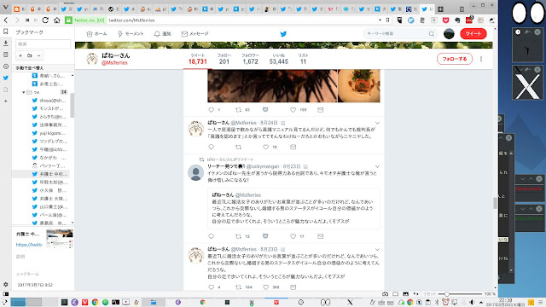Open address bar history dropdown
Screen dimensions: 546x307
[x=380, y=20]
